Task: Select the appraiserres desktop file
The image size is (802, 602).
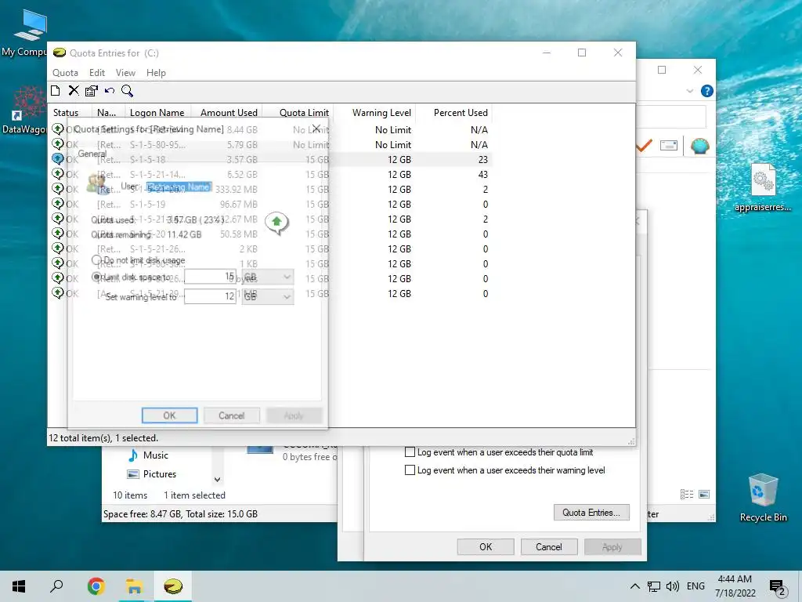Action: (763, 187)
